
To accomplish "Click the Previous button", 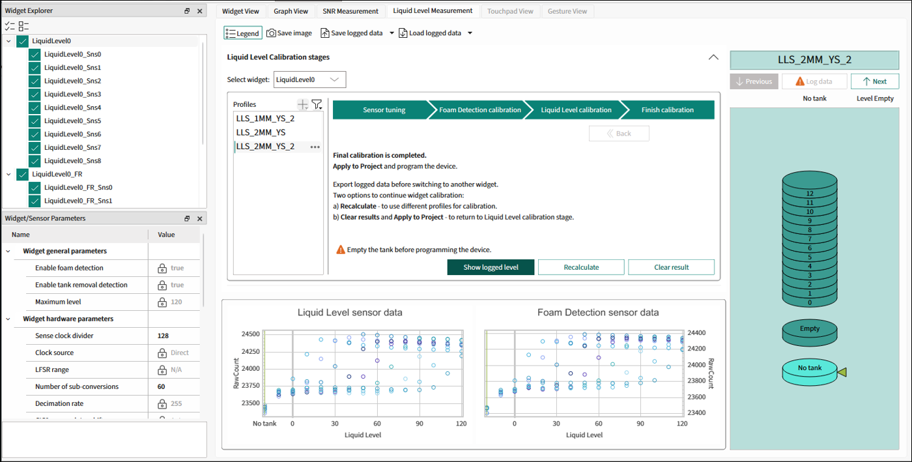I will pyautogui.click(x=754, y=81).
